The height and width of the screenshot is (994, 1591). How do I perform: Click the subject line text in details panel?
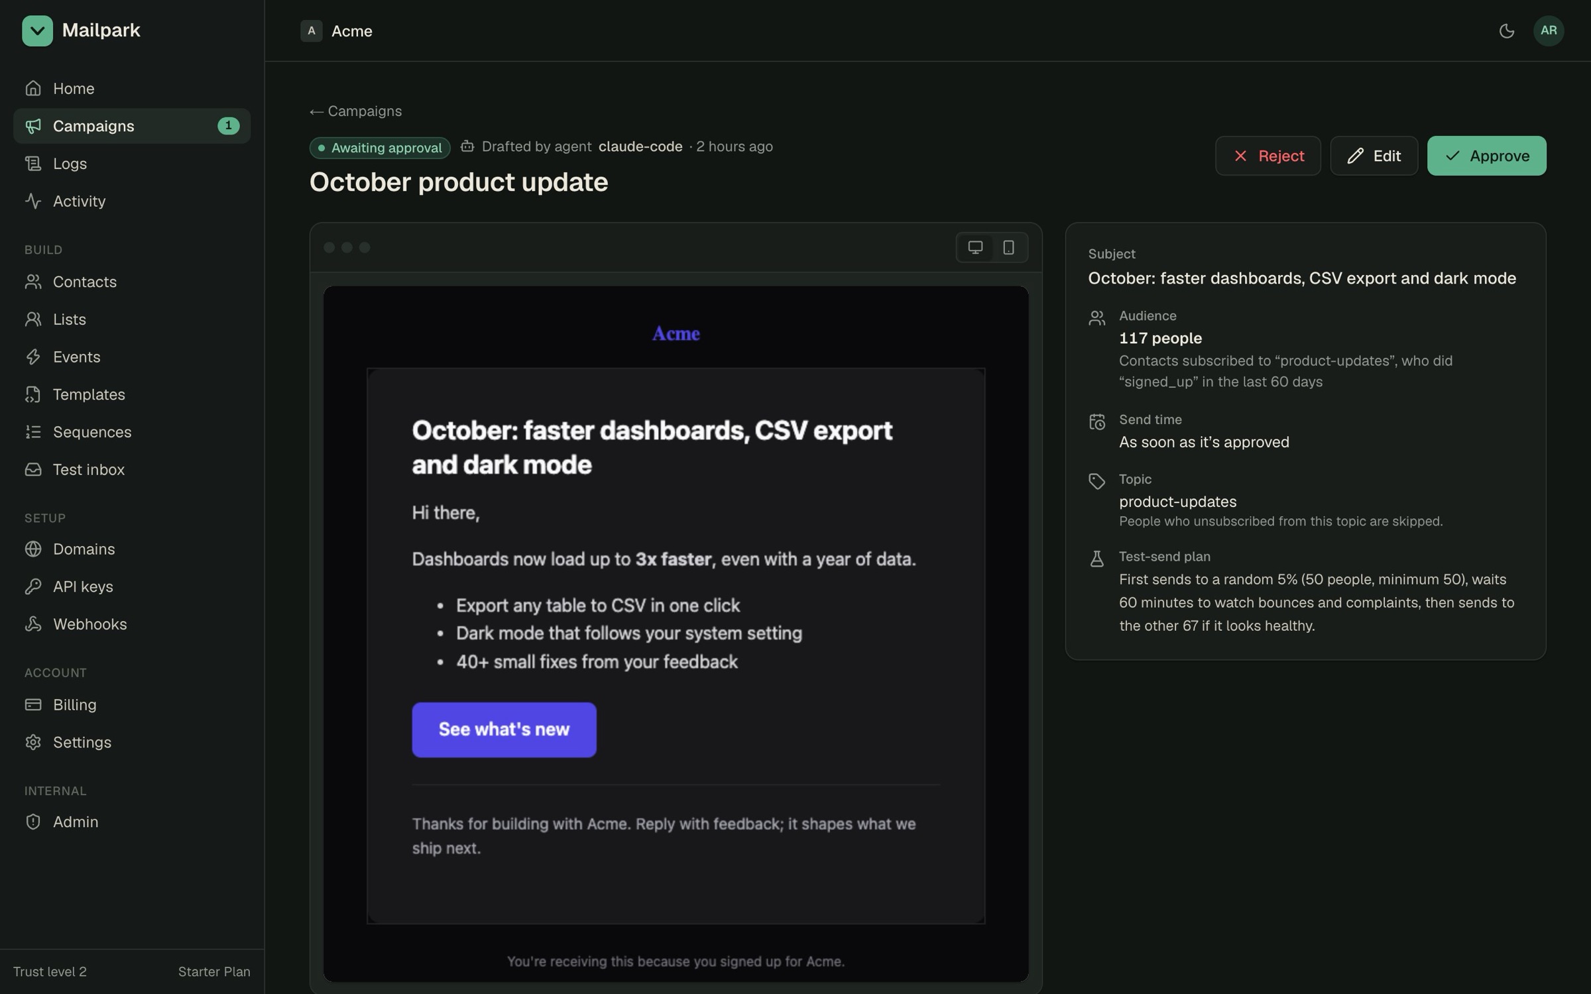coord(1302,278)
